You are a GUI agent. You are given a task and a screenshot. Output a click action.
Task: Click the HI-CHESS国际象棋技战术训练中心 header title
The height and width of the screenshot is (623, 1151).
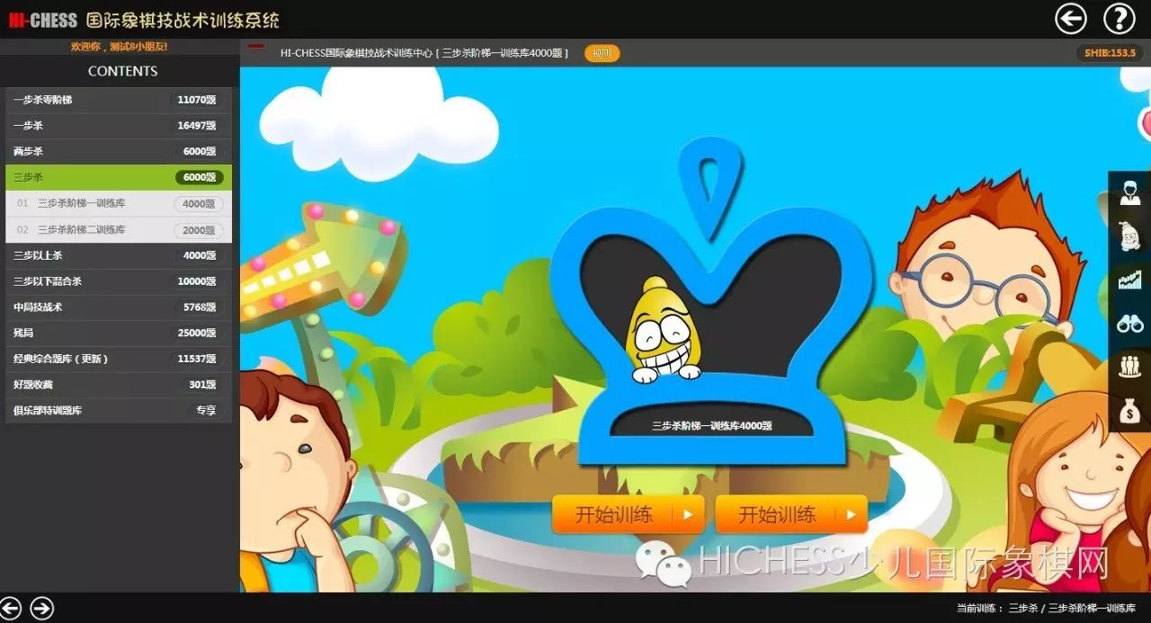(424, 53)
